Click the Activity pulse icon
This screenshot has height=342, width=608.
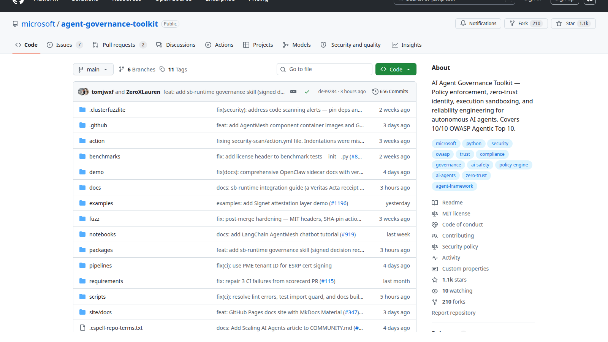pyautogui.click(x=435, y=258)
